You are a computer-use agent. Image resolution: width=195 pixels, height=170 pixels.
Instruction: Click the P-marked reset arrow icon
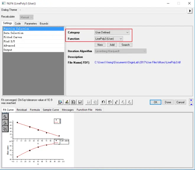point(103,102)
